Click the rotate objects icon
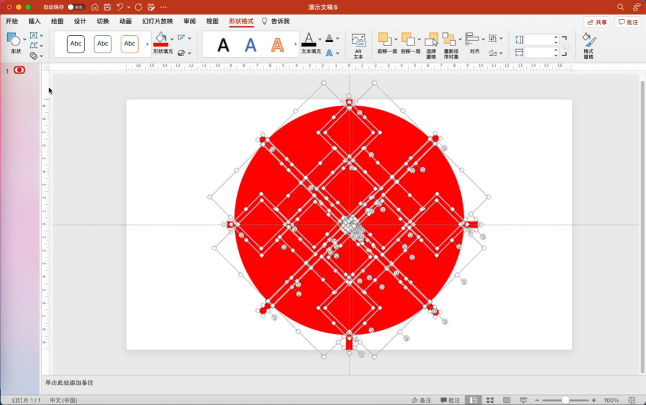Viewport: 646px width, 405px height. [x=493, y=53]
